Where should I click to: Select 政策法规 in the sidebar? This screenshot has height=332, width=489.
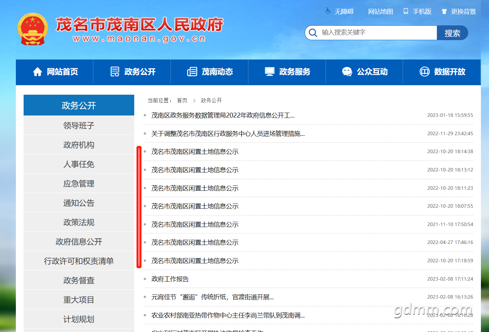point(79,222)
